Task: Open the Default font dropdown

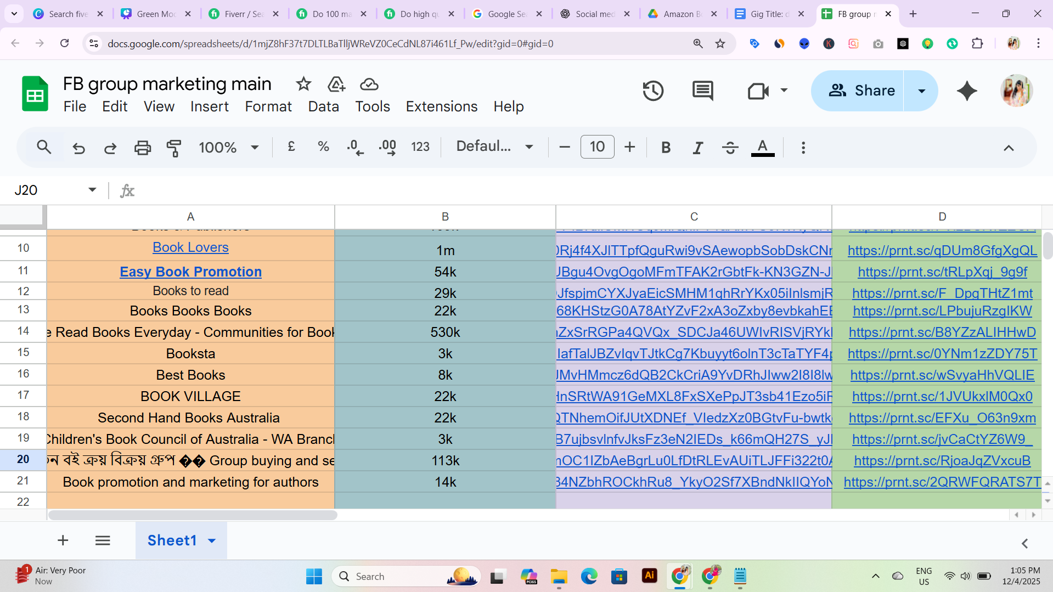Action: (494, 147)
